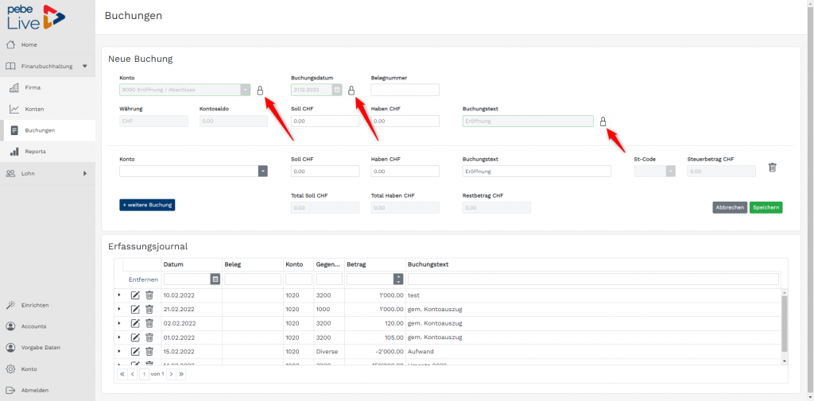This screenshot has height=401, width=814.
Task: Toggle the lock next to Buchungsdatum
Action: tap(351, 91)
